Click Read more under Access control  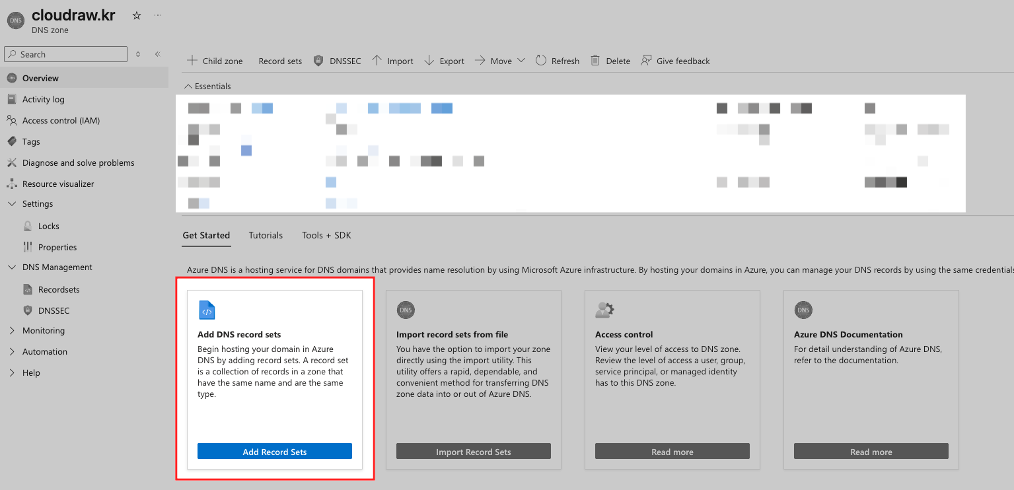[x=672, y=451]
